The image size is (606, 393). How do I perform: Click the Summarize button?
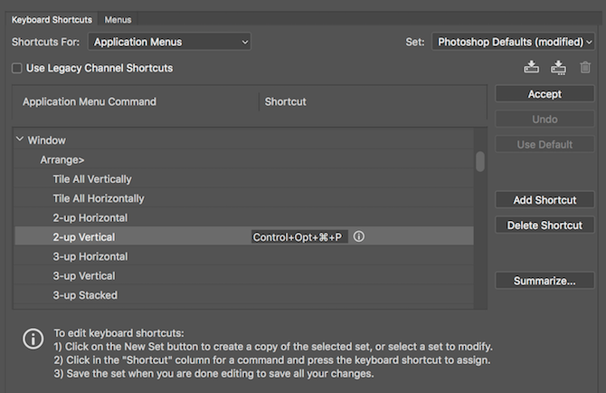544,281
